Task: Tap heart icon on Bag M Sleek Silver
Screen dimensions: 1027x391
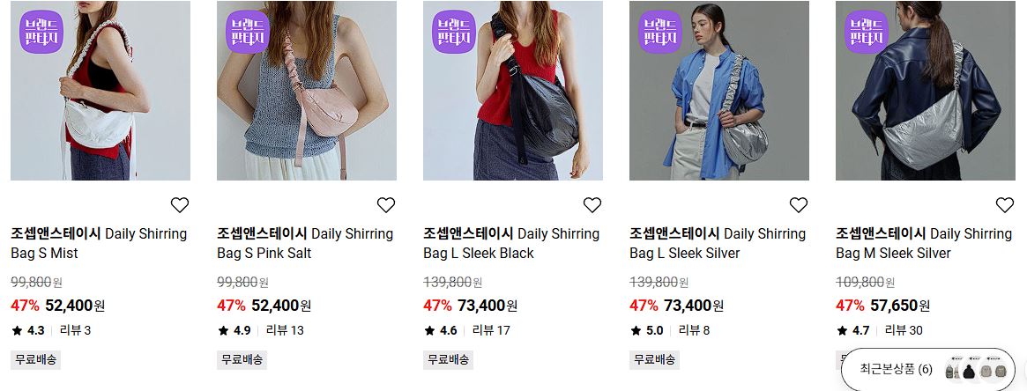Action: [x=1005, y=205]
